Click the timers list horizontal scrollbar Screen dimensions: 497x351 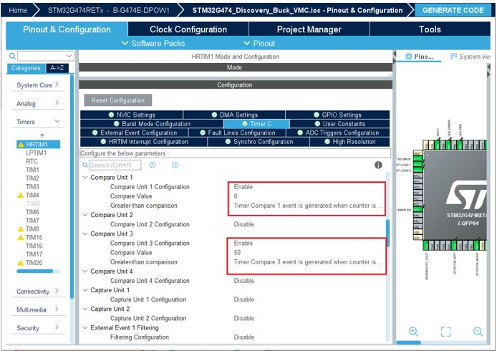35,271
